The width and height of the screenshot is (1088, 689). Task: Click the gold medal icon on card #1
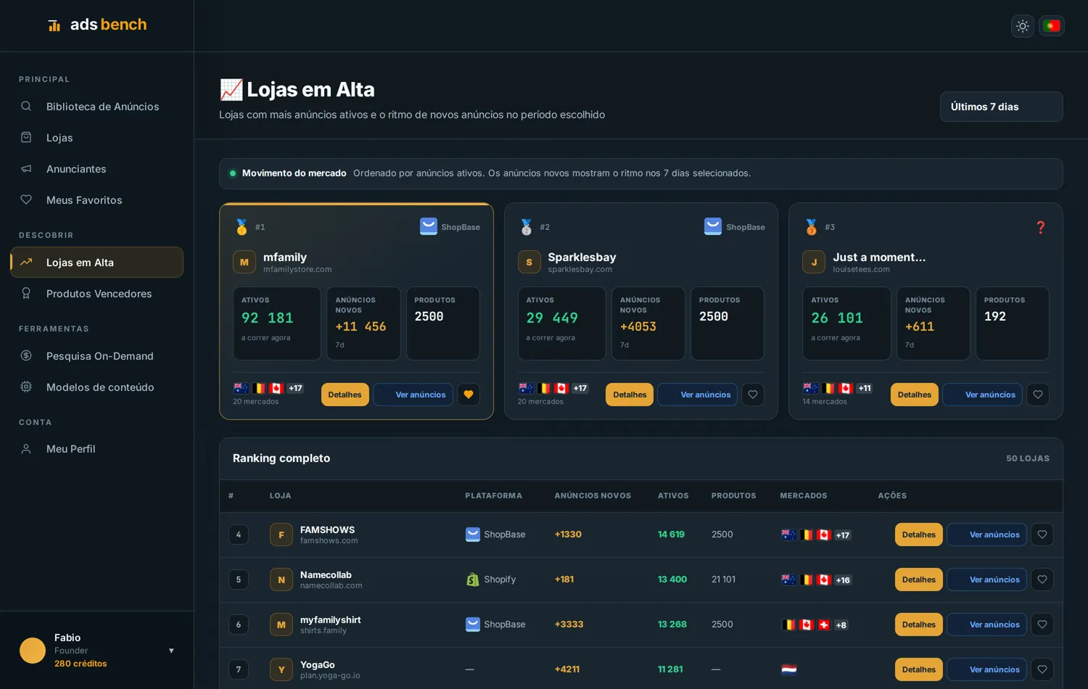point(242,227)
